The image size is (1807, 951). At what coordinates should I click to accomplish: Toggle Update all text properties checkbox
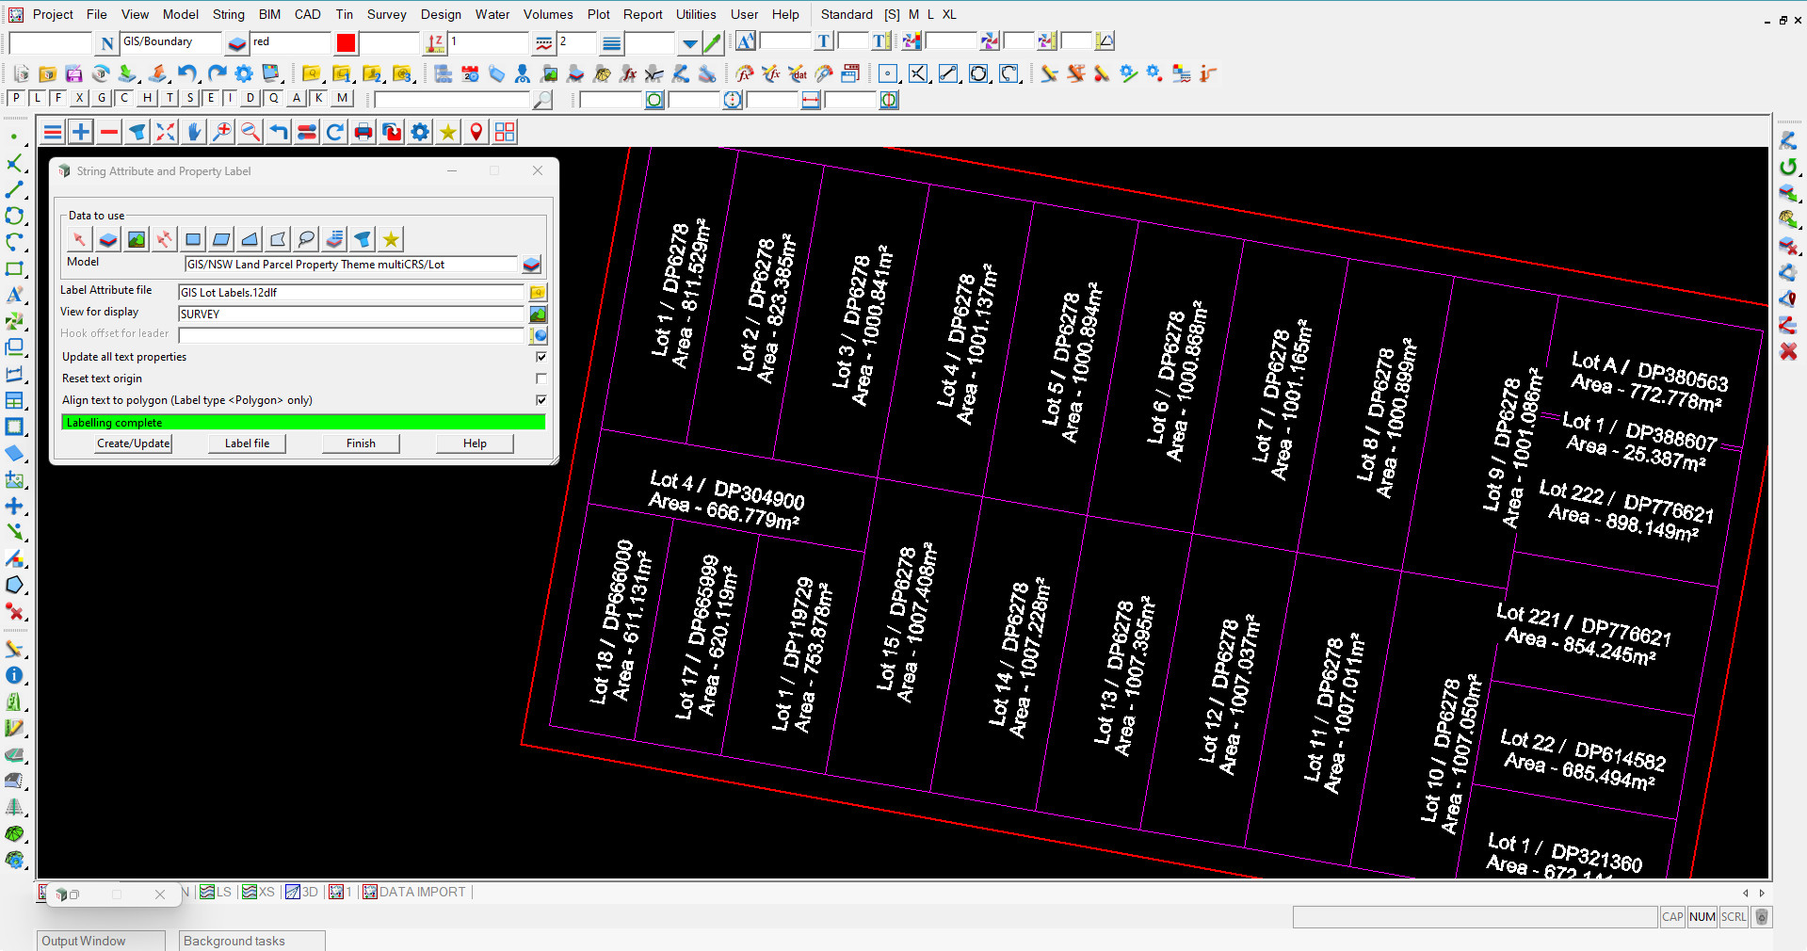(541, 357)
